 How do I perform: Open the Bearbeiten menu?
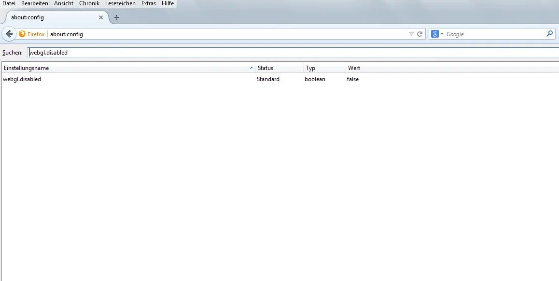coord(35,3)
